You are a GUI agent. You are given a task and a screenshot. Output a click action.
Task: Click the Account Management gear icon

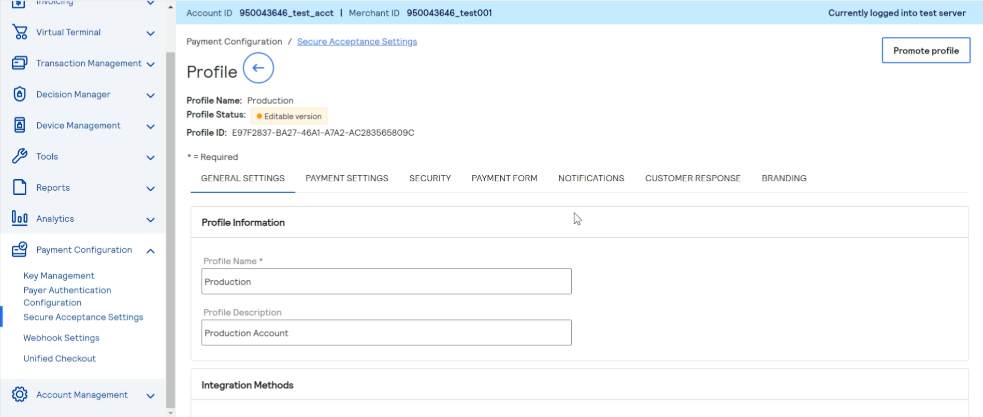20,394
